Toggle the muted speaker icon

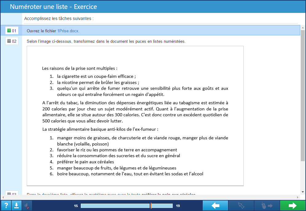tap(27, 205)
